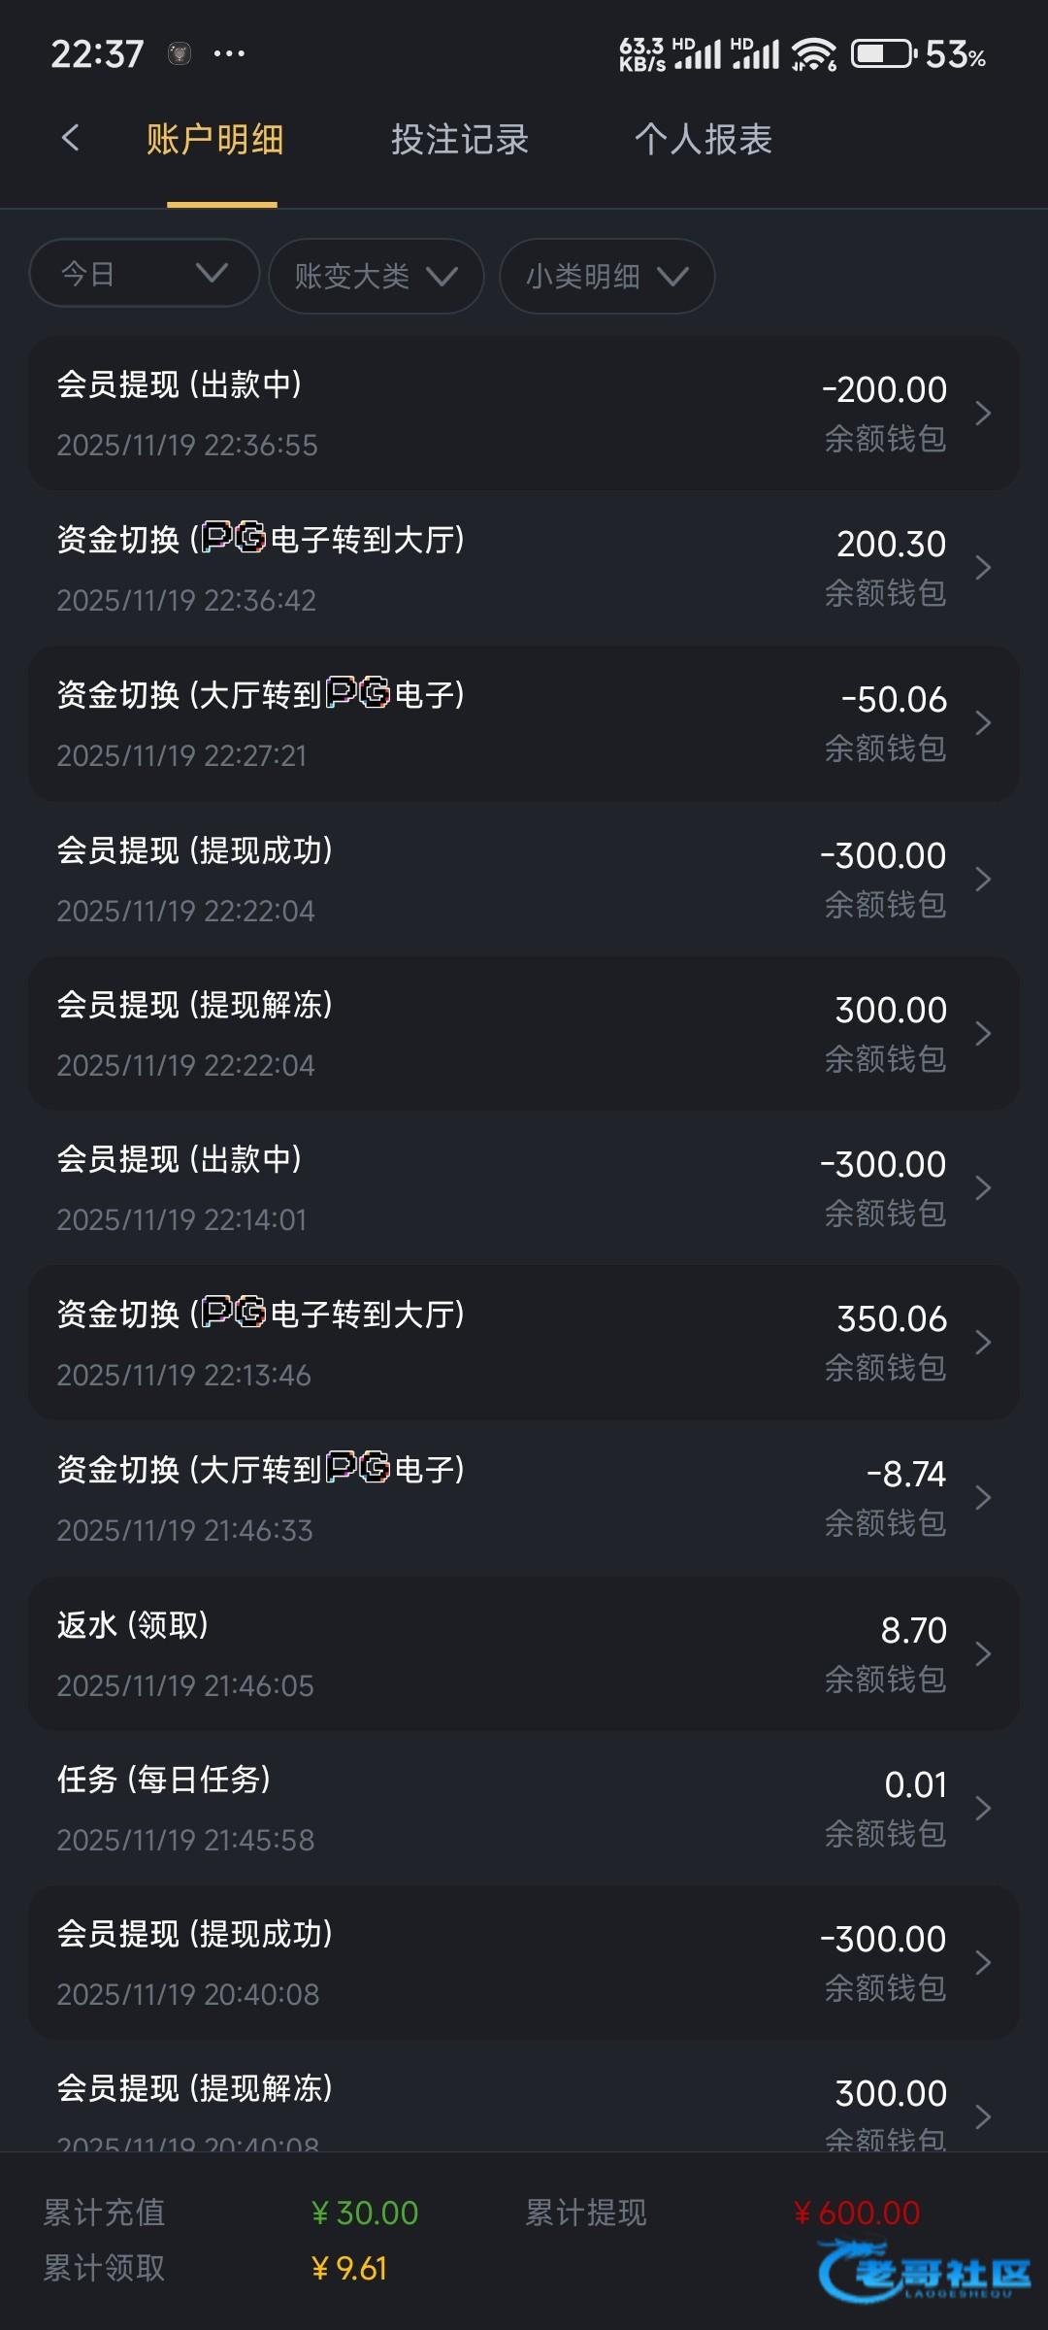The image size is (1048, 2330).
Task: Open the 今日 date filter dropdown
Action: 145,274
